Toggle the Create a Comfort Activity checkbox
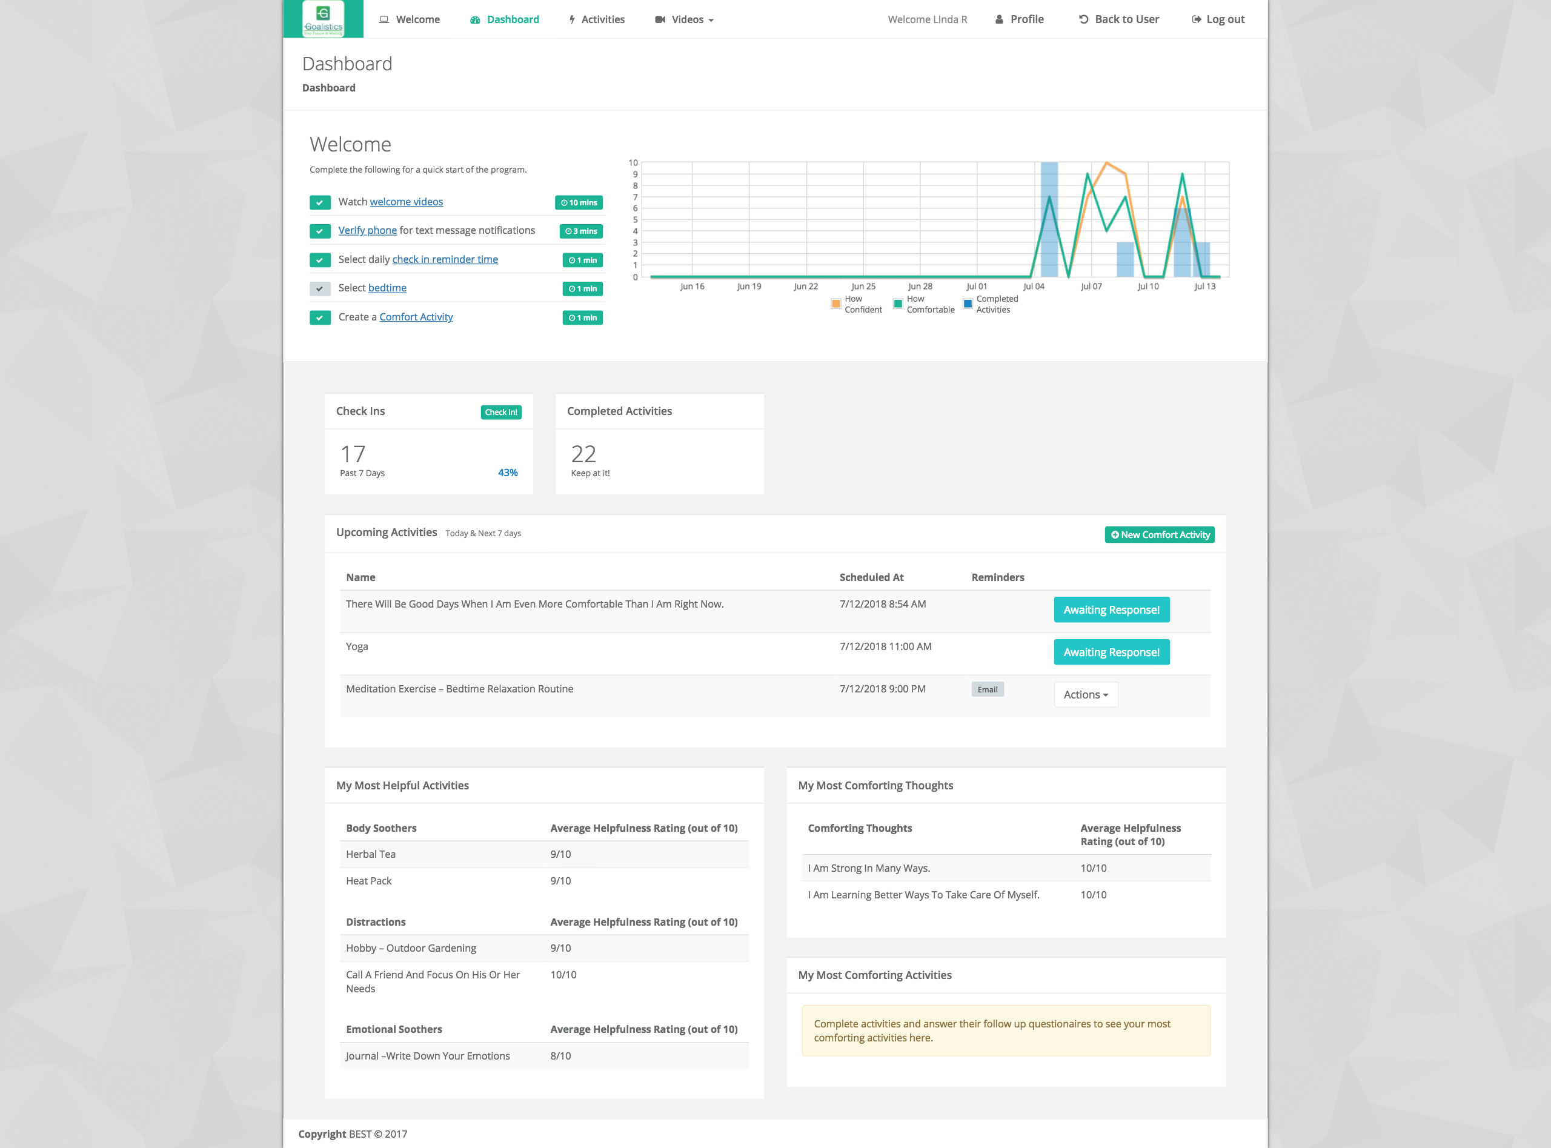Image resolution: width=1551 pixels, height=1148 pixels. [320, 317]
